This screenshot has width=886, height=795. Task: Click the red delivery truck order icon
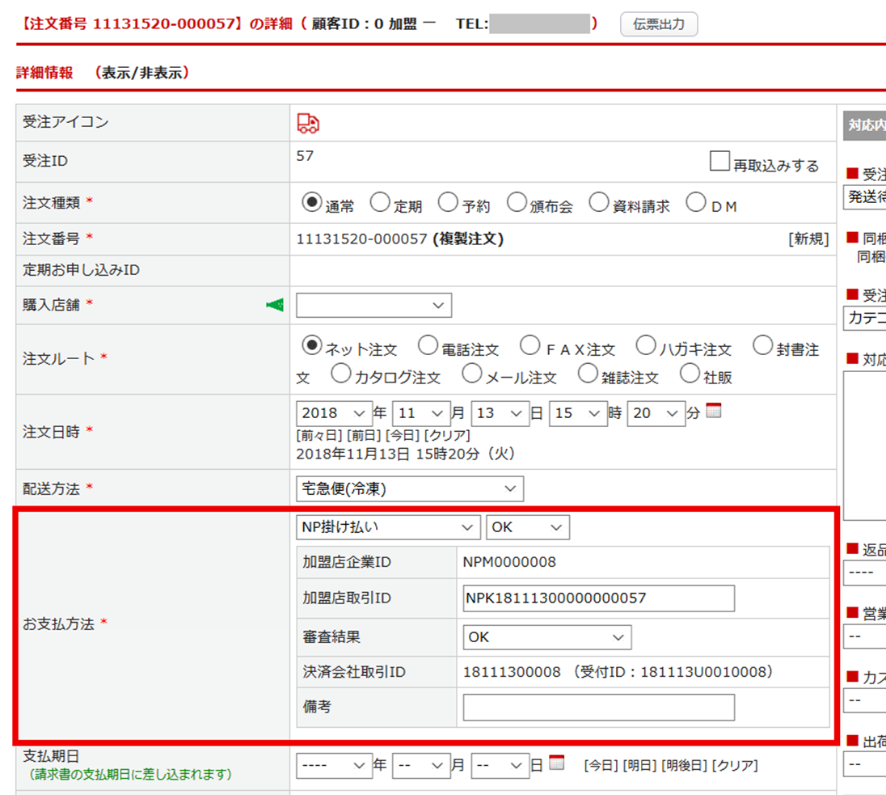coord(308,123)
